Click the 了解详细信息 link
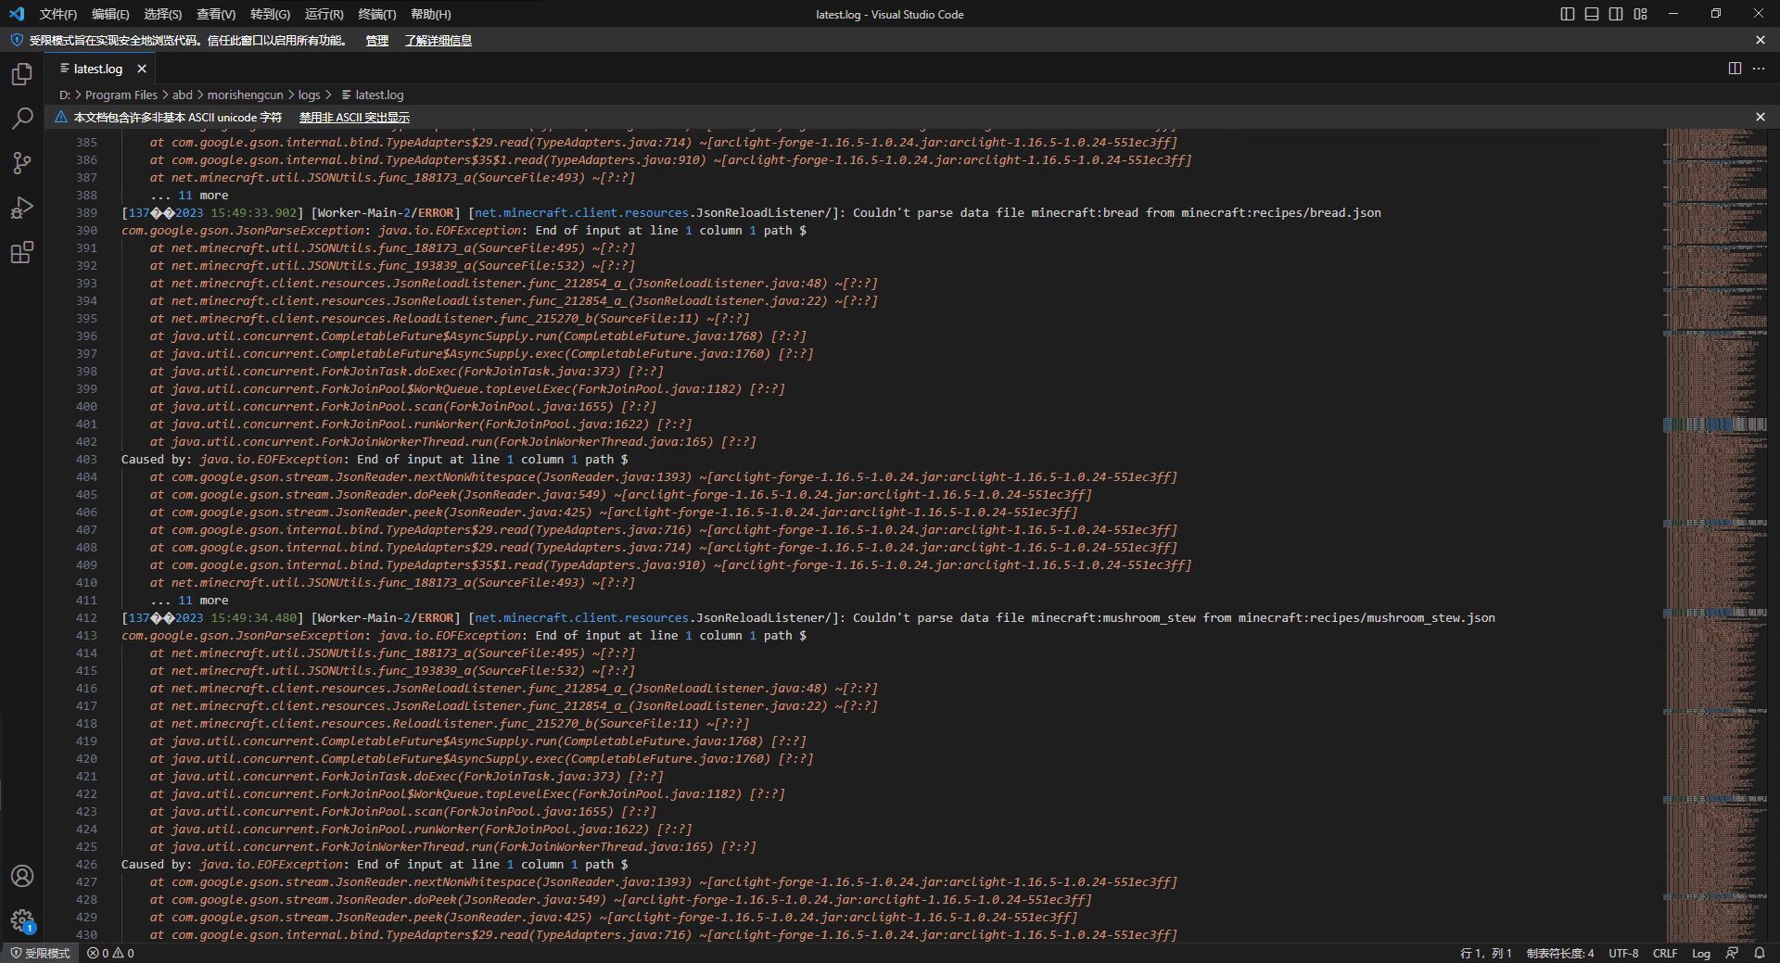The width and height of the screenshot is (1780, 963). [x=438, y=41]
